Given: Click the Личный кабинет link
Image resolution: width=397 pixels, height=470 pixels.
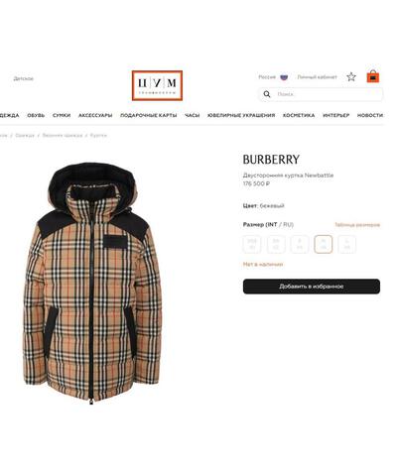Looking at the screenshot, I should 317,77.
